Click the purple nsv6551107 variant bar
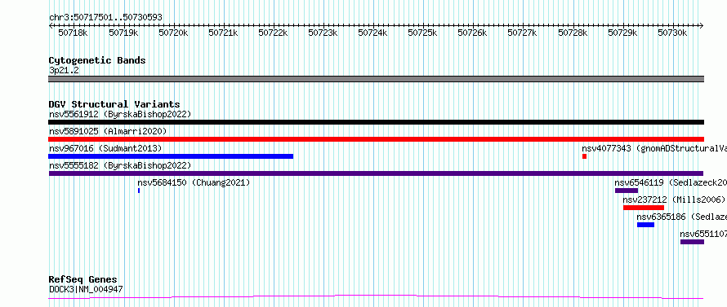The height and width of the screenshot is (307, 727). 692,242
